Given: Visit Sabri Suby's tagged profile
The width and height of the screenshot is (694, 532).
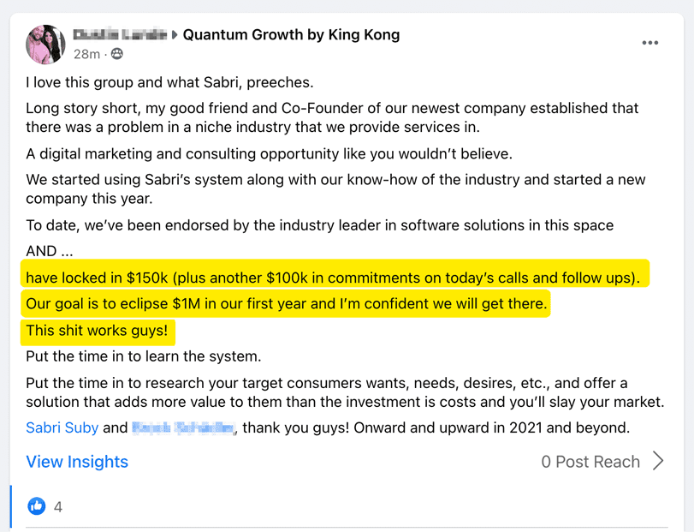Looking at the screenshot, I should tap(62, 427).
